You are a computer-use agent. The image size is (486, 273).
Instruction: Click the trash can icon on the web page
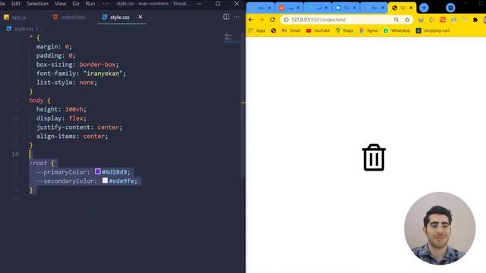(374, 158)
